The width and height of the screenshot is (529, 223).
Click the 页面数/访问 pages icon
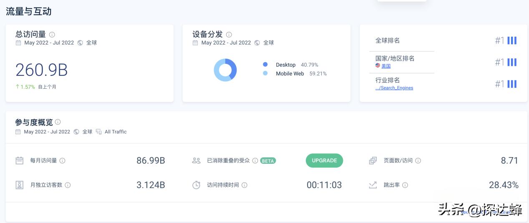point(373,160)
